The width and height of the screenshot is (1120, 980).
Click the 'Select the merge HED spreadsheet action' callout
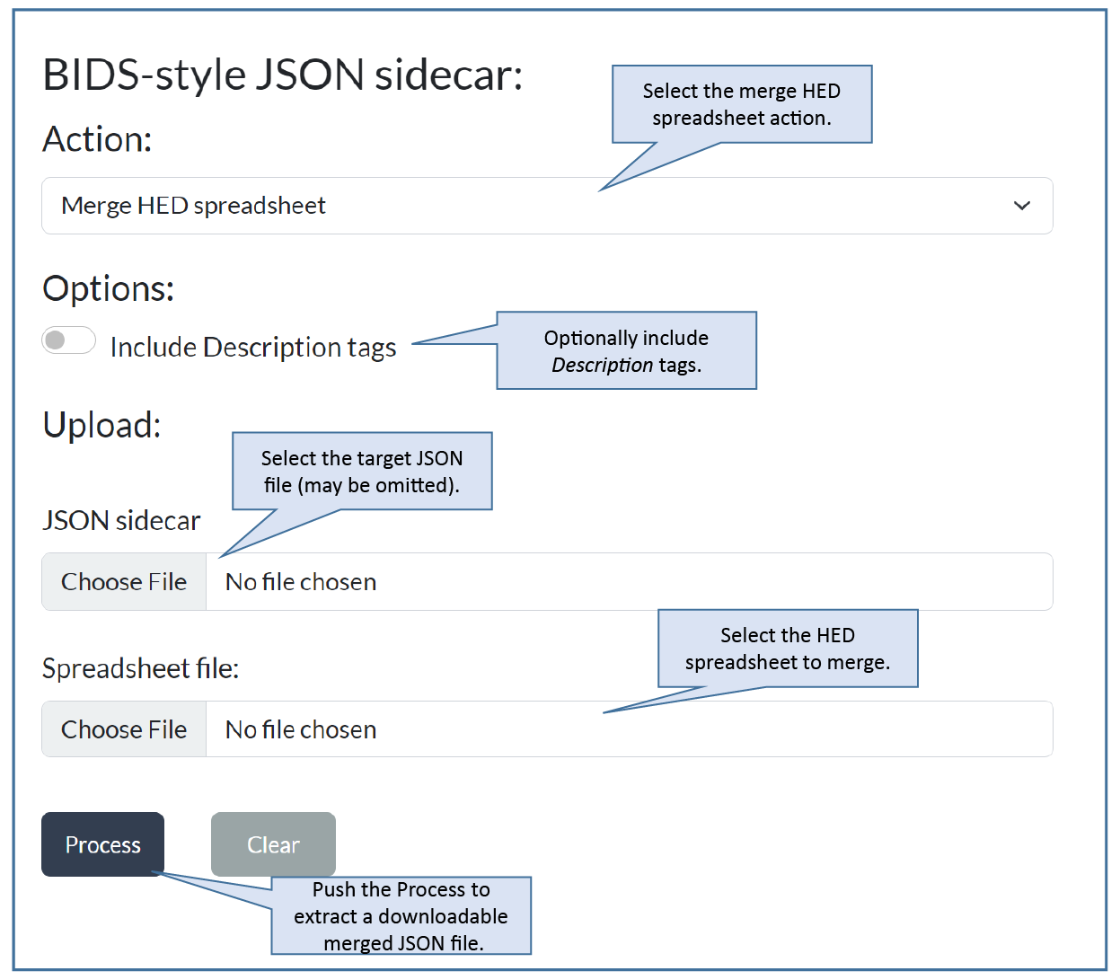coord(741,104)
